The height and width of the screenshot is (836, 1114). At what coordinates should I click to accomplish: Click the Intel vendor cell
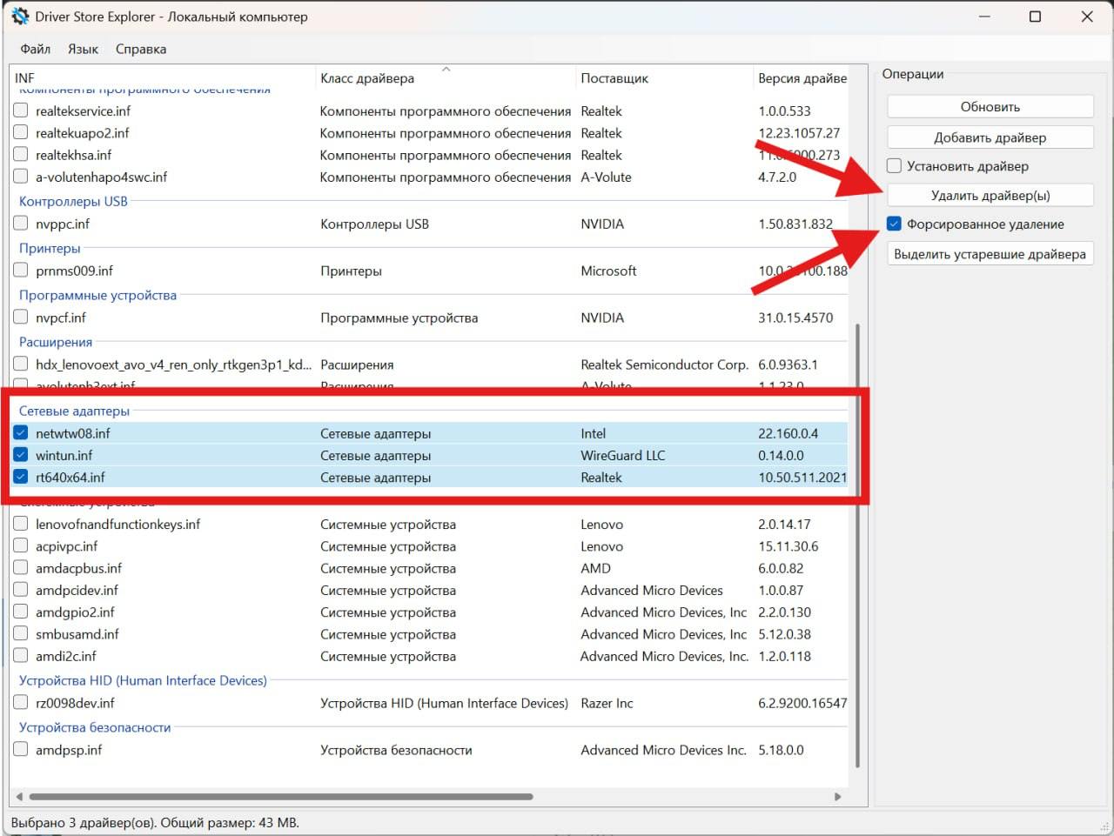click(594, 433)
